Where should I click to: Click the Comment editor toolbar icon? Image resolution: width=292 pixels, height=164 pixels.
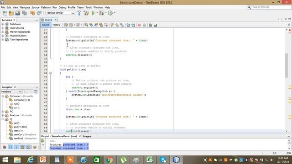pos(150,25)
